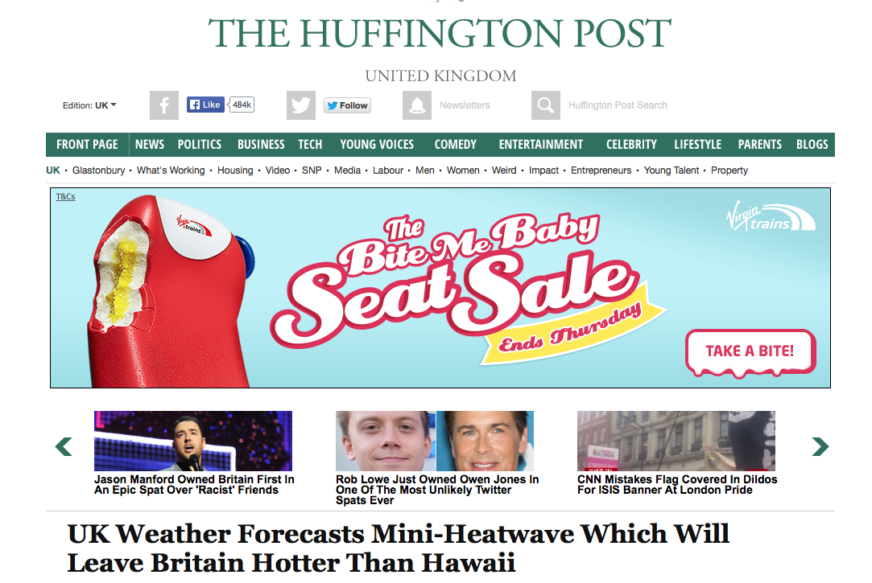872x583 pixels.
Task: Click the grey Facebook icon
Action: tap(164, 105)
